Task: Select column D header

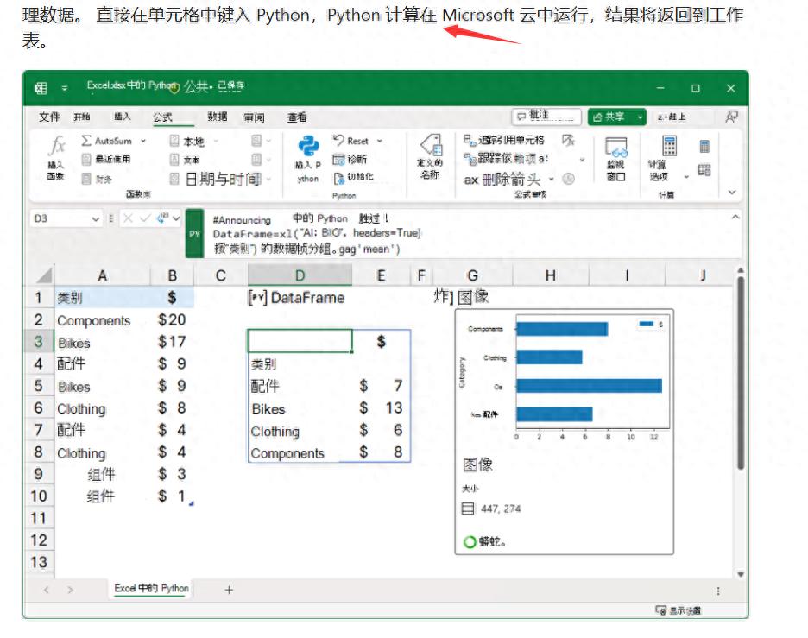Action: [300, 275]
